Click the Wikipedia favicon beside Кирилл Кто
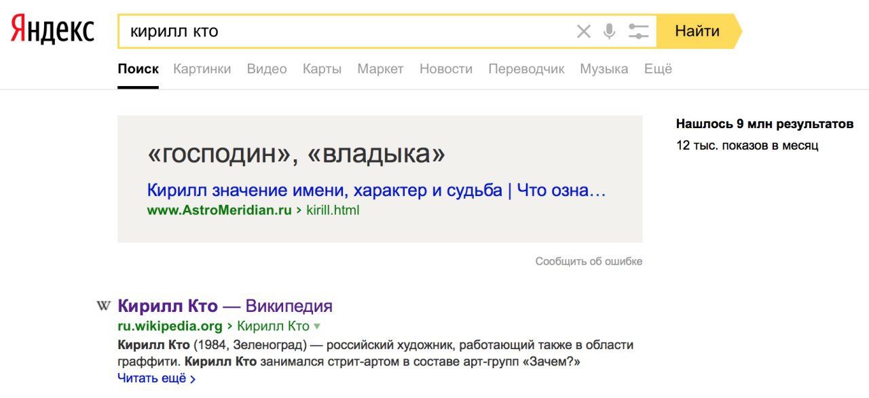869x398 pixels. pyautogui.click(x=103, y=306)
